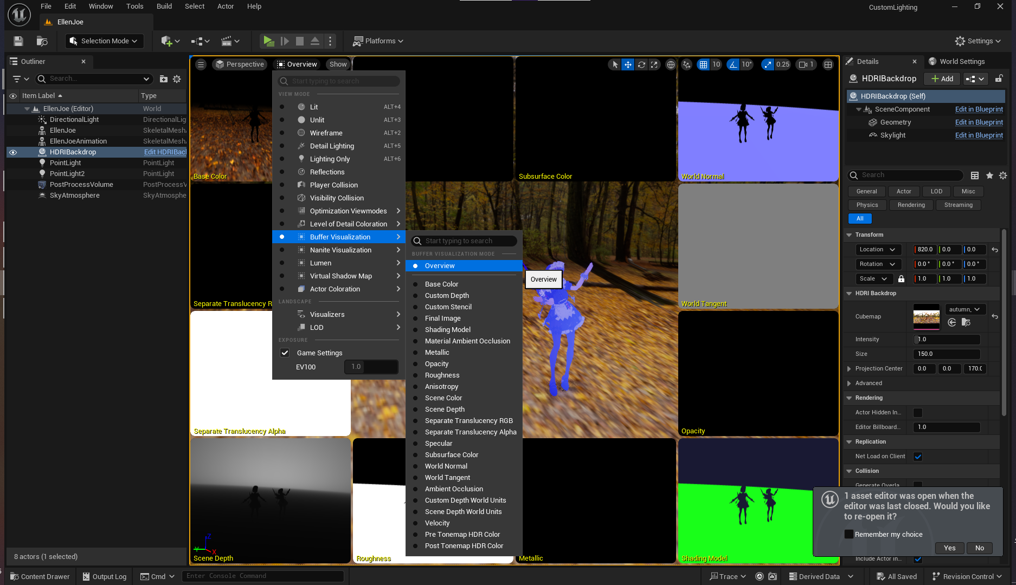Image resolution: width=1016 pixels, height=585 pixels.
Task: Select the Lit view mode
Action: (x=339, y=107)
